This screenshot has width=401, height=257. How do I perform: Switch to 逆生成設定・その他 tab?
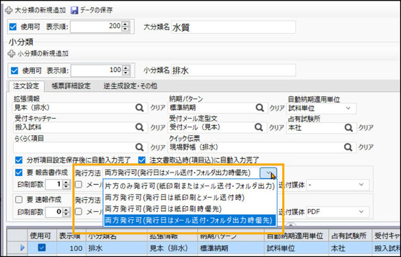click(x=130, y=86)
